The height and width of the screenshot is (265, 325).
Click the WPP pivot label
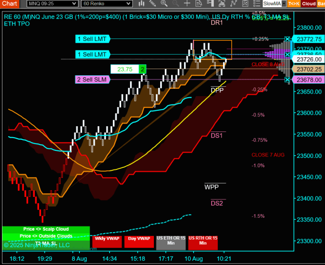pos(212,187)
